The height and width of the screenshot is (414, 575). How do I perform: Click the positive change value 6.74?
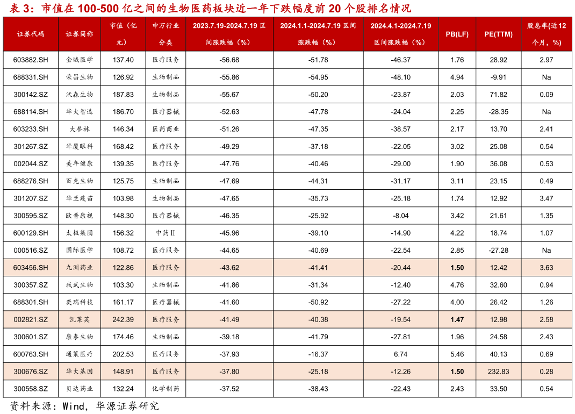401,354
